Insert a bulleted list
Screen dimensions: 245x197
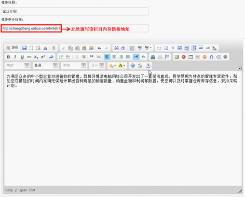tap(68, 57)
